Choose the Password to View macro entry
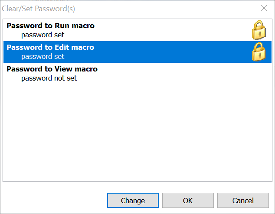 pyautogui.click(x=52, y=69)
